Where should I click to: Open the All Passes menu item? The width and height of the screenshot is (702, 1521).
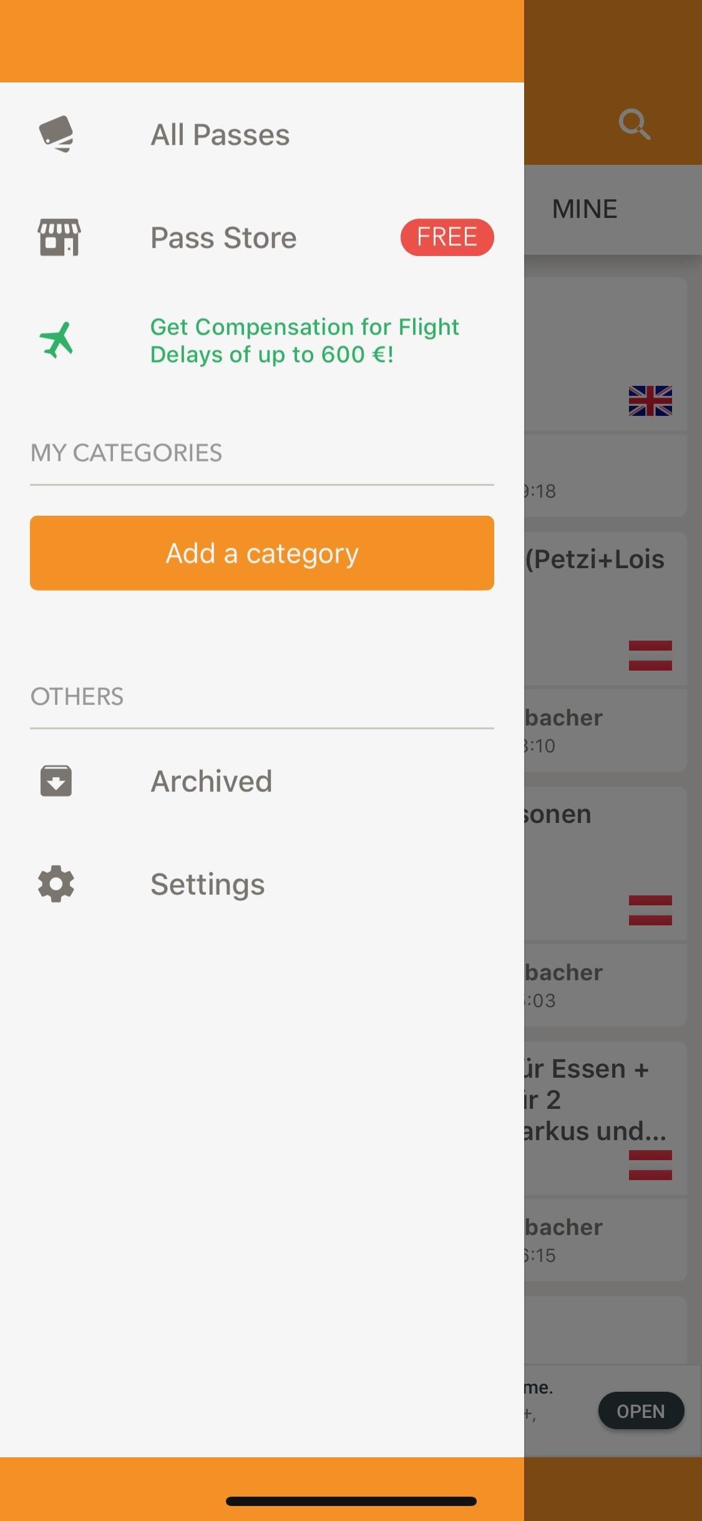point(220,135)
